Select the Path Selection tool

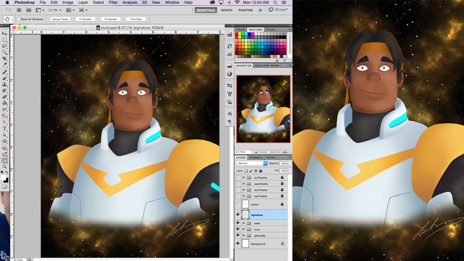[x=5, y=134]
